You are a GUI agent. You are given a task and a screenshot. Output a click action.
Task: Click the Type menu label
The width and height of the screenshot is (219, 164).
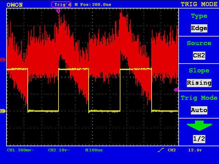point(199,16)
